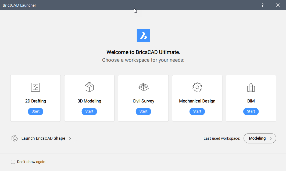Click the 3D Modeling cube icon
The width and height of the screenshot is (286, 171).
point(89,87)
